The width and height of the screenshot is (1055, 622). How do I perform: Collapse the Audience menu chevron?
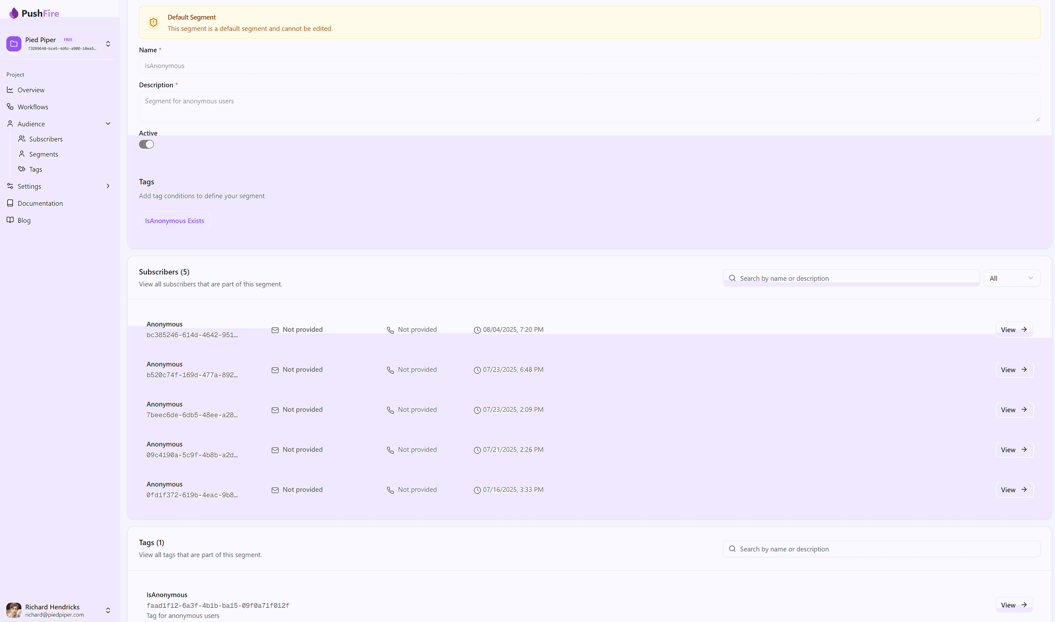[x=108, y=124]
